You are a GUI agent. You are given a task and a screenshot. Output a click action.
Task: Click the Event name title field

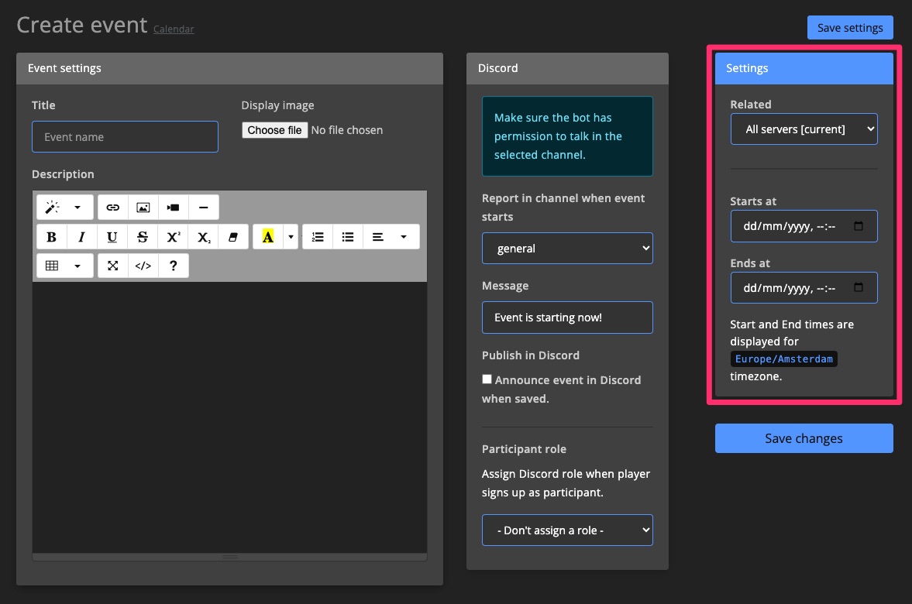click(125, 137)
